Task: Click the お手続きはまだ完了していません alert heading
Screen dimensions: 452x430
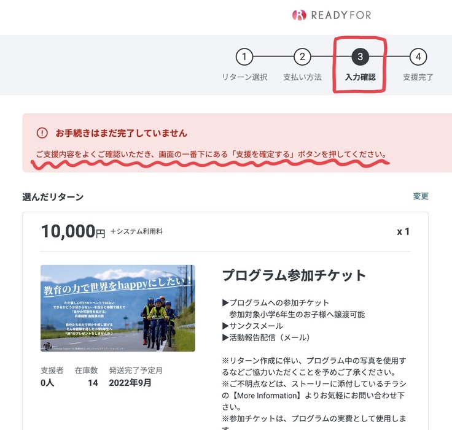Action: (122, 133)
